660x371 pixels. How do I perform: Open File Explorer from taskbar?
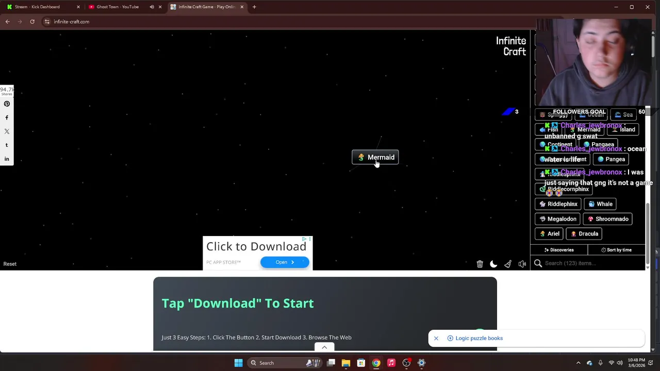346,363
